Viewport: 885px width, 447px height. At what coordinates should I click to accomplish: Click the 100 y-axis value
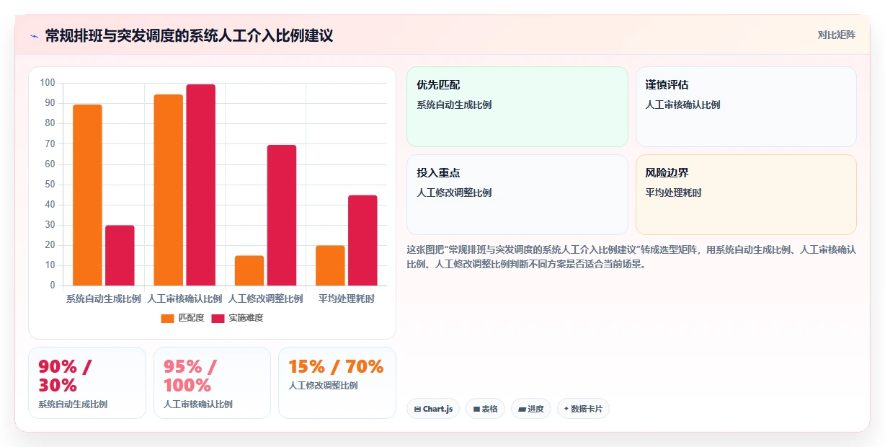click(x=48, y=83)
